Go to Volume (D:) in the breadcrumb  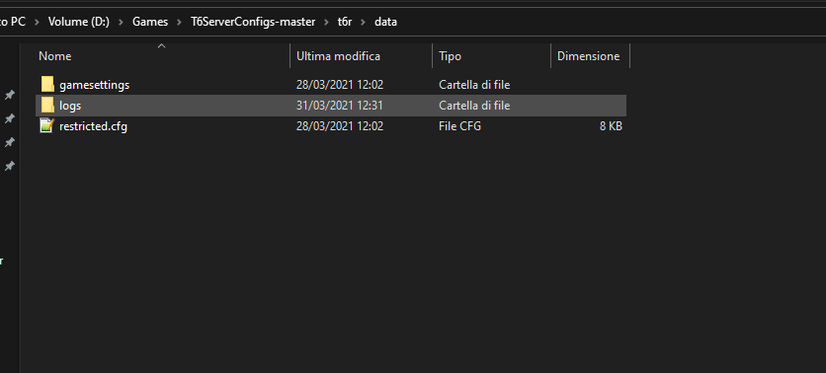[78, 22]
